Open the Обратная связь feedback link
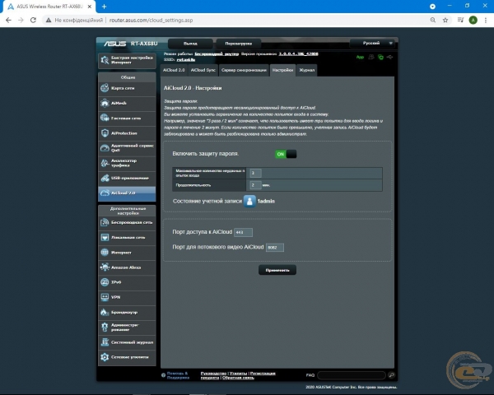494x395 pixels. (x=238, y=378)
